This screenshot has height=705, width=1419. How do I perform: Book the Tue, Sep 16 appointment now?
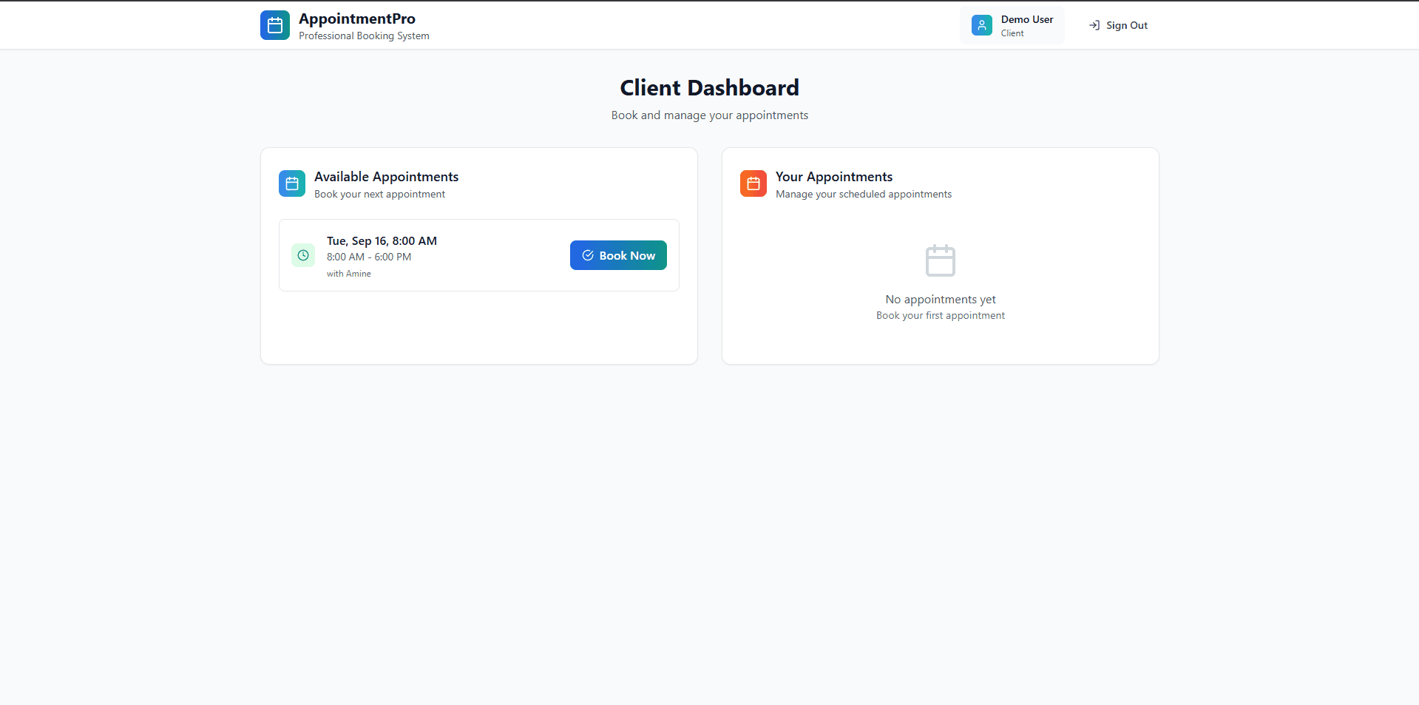point(618,255)
